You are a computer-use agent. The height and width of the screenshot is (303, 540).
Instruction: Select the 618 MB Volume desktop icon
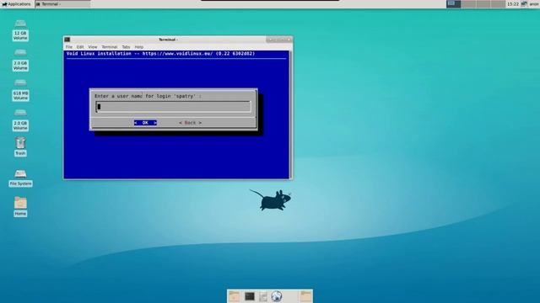click(x=20, y=90)
